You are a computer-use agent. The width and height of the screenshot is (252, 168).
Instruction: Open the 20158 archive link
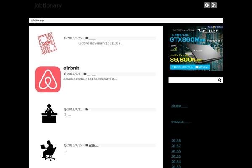(x=176, y=141)
